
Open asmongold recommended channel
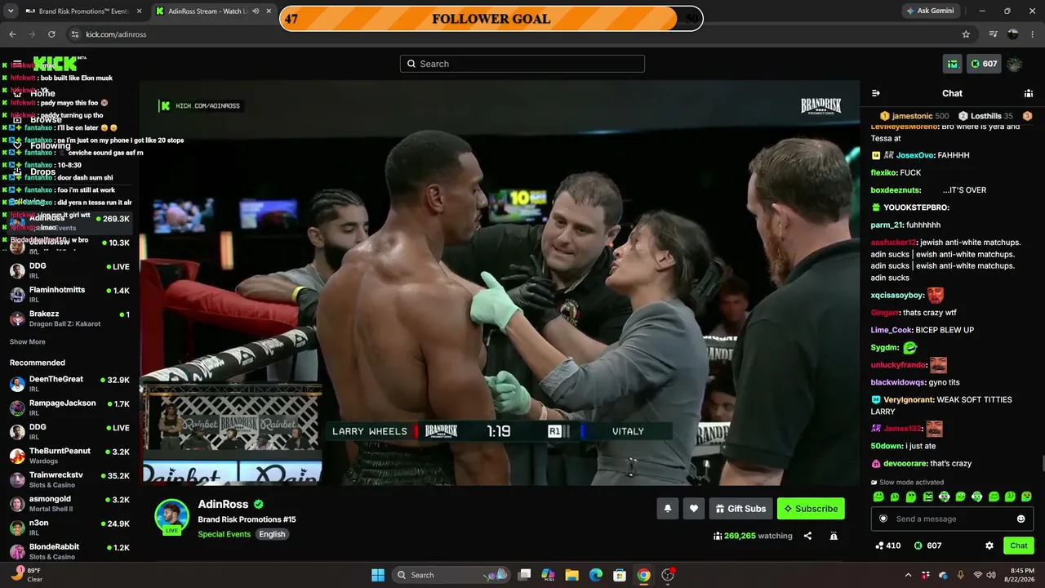pyautogui.click(x=69, y=503)
